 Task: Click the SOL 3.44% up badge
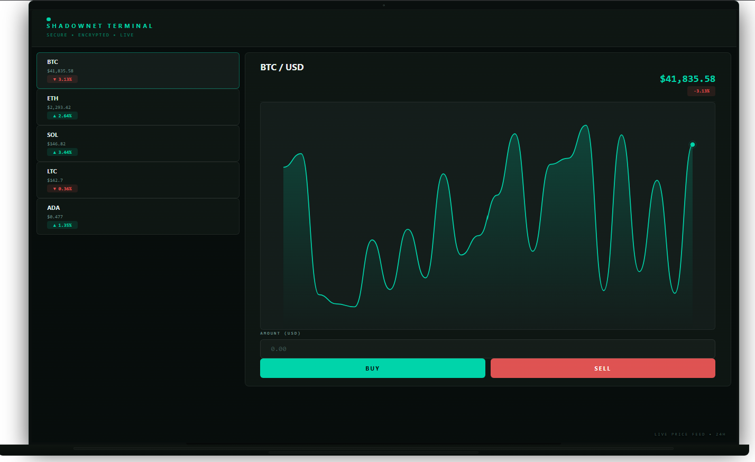(62, 152)
